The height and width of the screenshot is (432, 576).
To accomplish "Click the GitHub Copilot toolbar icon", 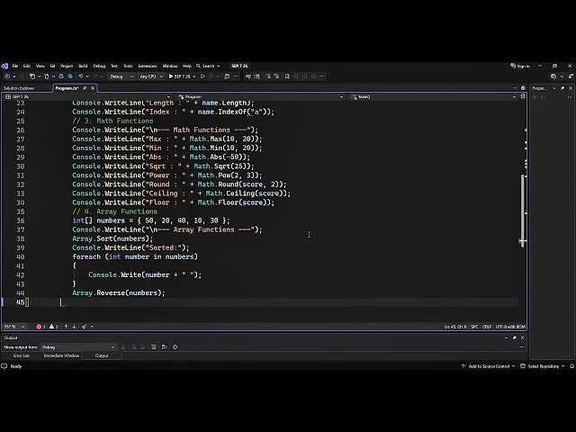I will [x=553, y=76].
